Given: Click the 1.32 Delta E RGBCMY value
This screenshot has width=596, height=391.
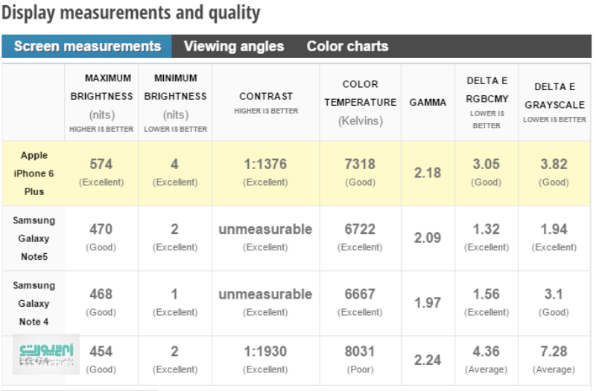Looking at the screenshot, I should pyautogui.click(x=486, y=229).
